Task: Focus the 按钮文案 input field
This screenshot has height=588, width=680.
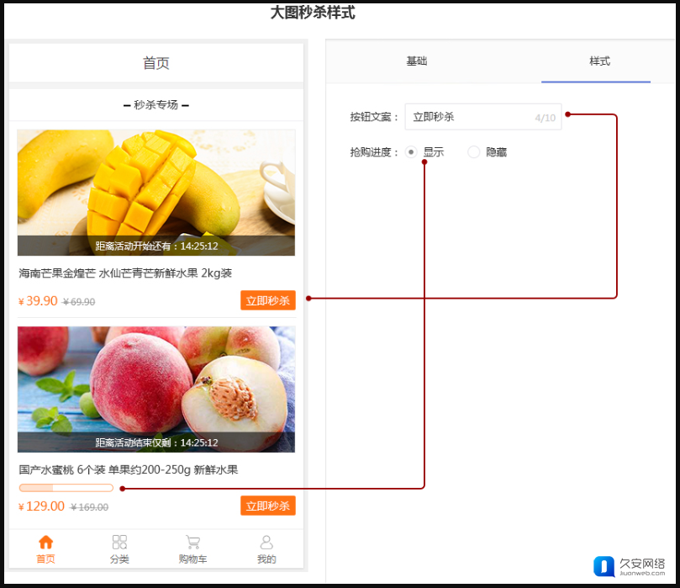Action: 483,117
